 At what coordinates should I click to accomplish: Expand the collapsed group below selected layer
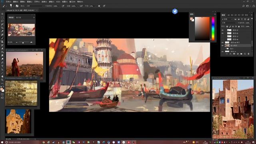(x=226, y=49)
